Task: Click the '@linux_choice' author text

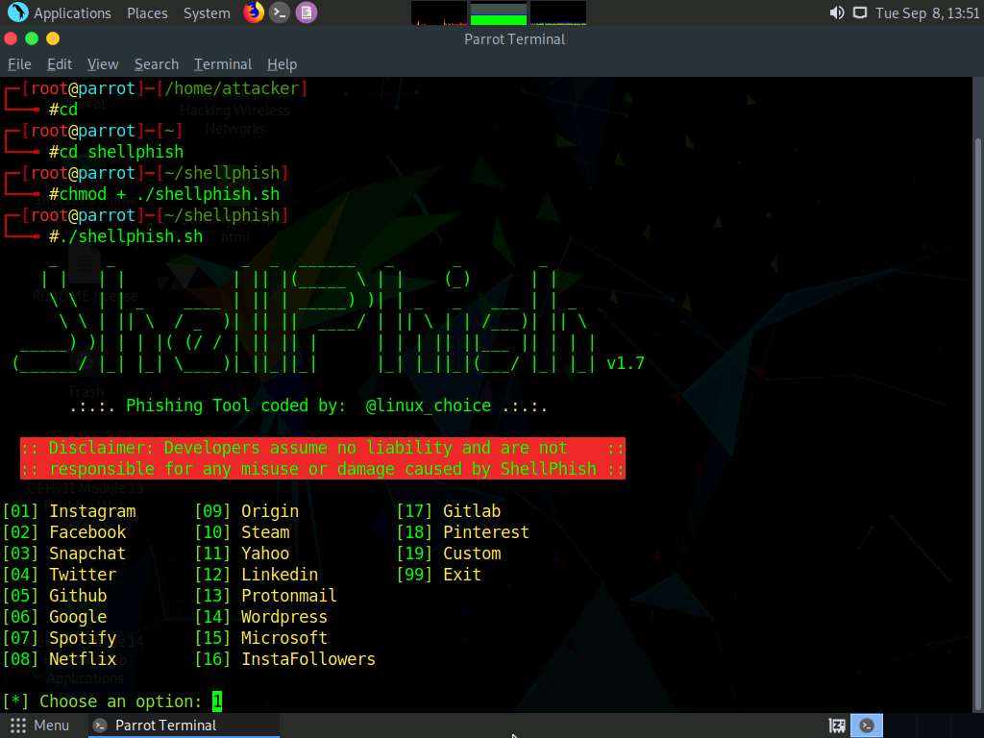Action: tap(428, 406)
